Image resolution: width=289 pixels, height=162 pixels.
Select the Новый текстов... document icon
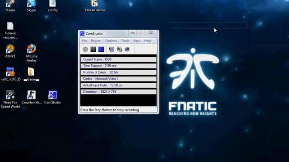point(10,31)
